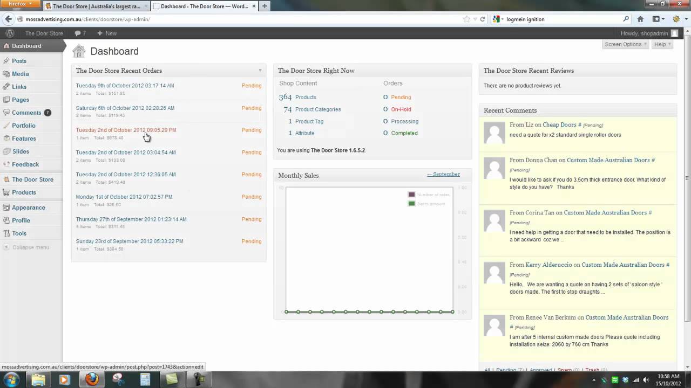This screenshot has width=691, height=388.
Task: Click the Sales amount legend swatch
Action: (411, 204)
